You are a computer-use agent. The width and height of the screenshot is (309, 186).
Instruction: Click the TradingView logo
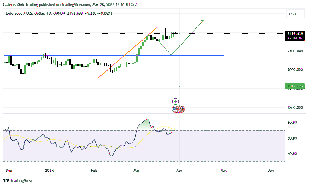pyautogui.click(x=18, y=180)
